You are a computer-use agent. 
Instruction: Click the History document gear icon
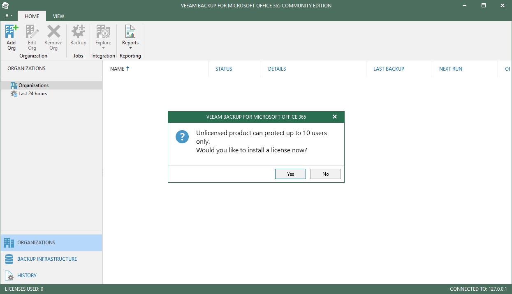(9, 276)
